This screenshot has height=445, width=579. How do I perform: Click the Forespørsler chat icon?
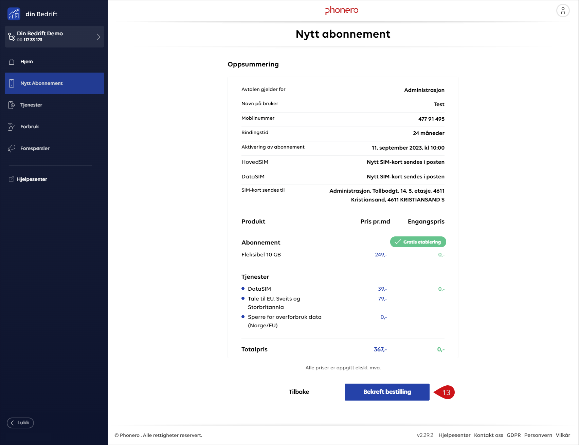coord(12,149)
